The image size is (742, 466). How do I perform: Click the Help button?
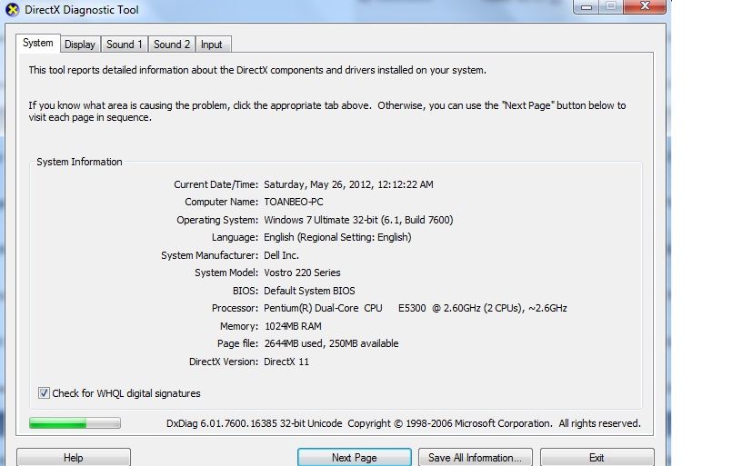pyautogui.click(x=74, y=457)
